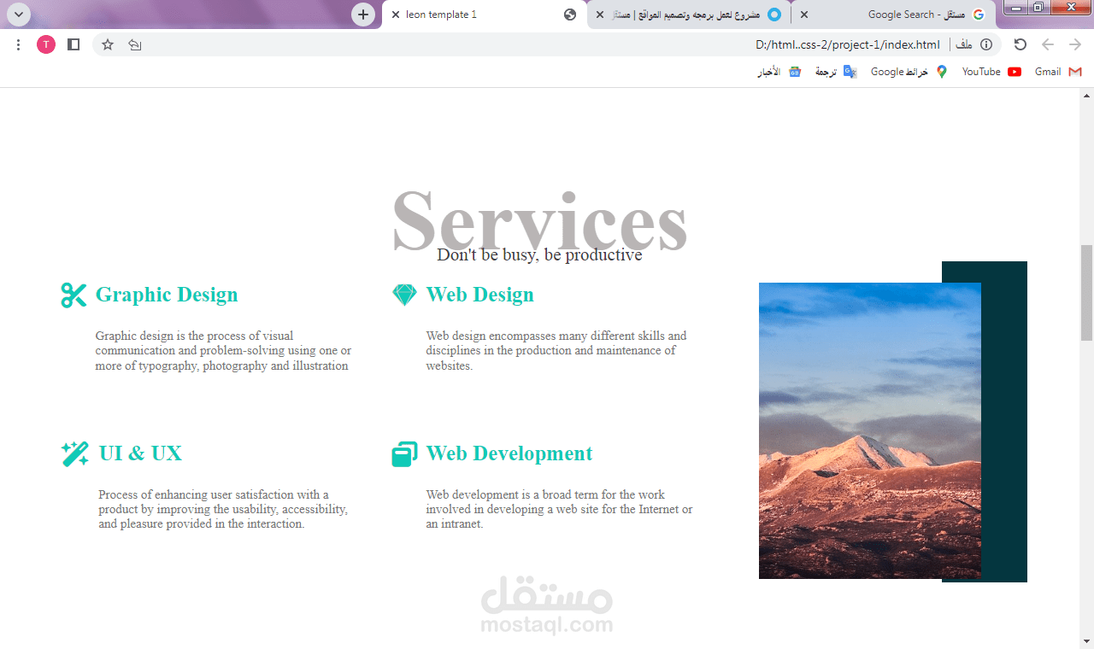
Task: Click the Graphic design description paragraph
Action: [223, 351]
